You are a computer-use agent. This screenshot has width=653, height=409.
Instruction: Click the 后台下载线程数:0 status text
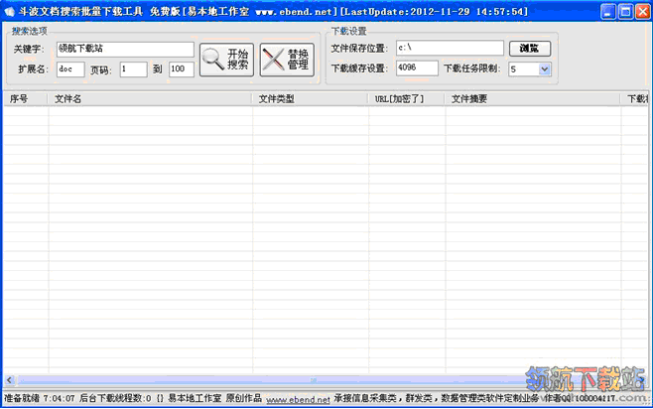(x=115, y=399)
